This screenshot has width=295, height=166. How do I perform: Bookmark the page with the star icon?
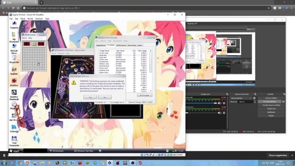coord(269,8)
